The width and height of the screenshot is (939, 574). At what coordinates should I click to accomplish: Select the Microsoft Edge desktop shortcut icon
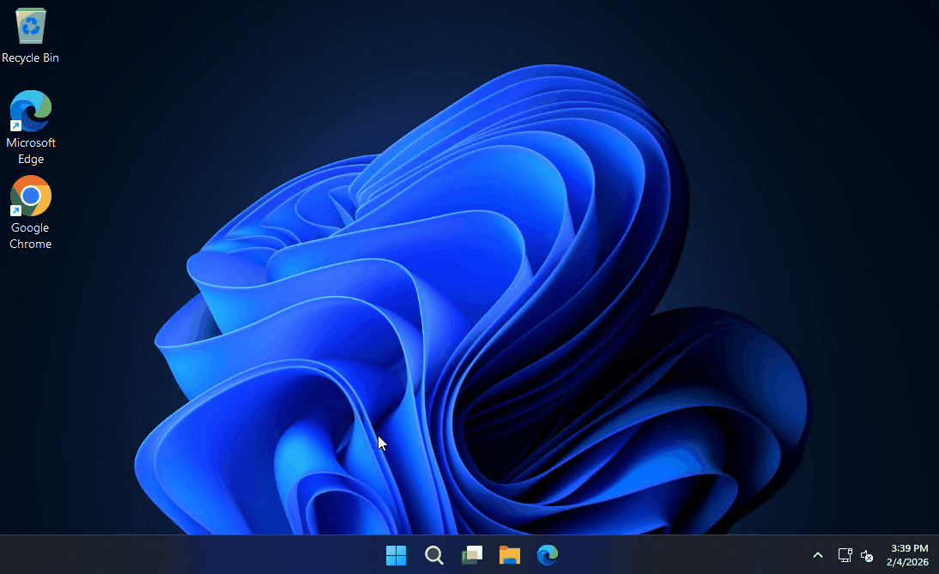click(x=31, y=112)
